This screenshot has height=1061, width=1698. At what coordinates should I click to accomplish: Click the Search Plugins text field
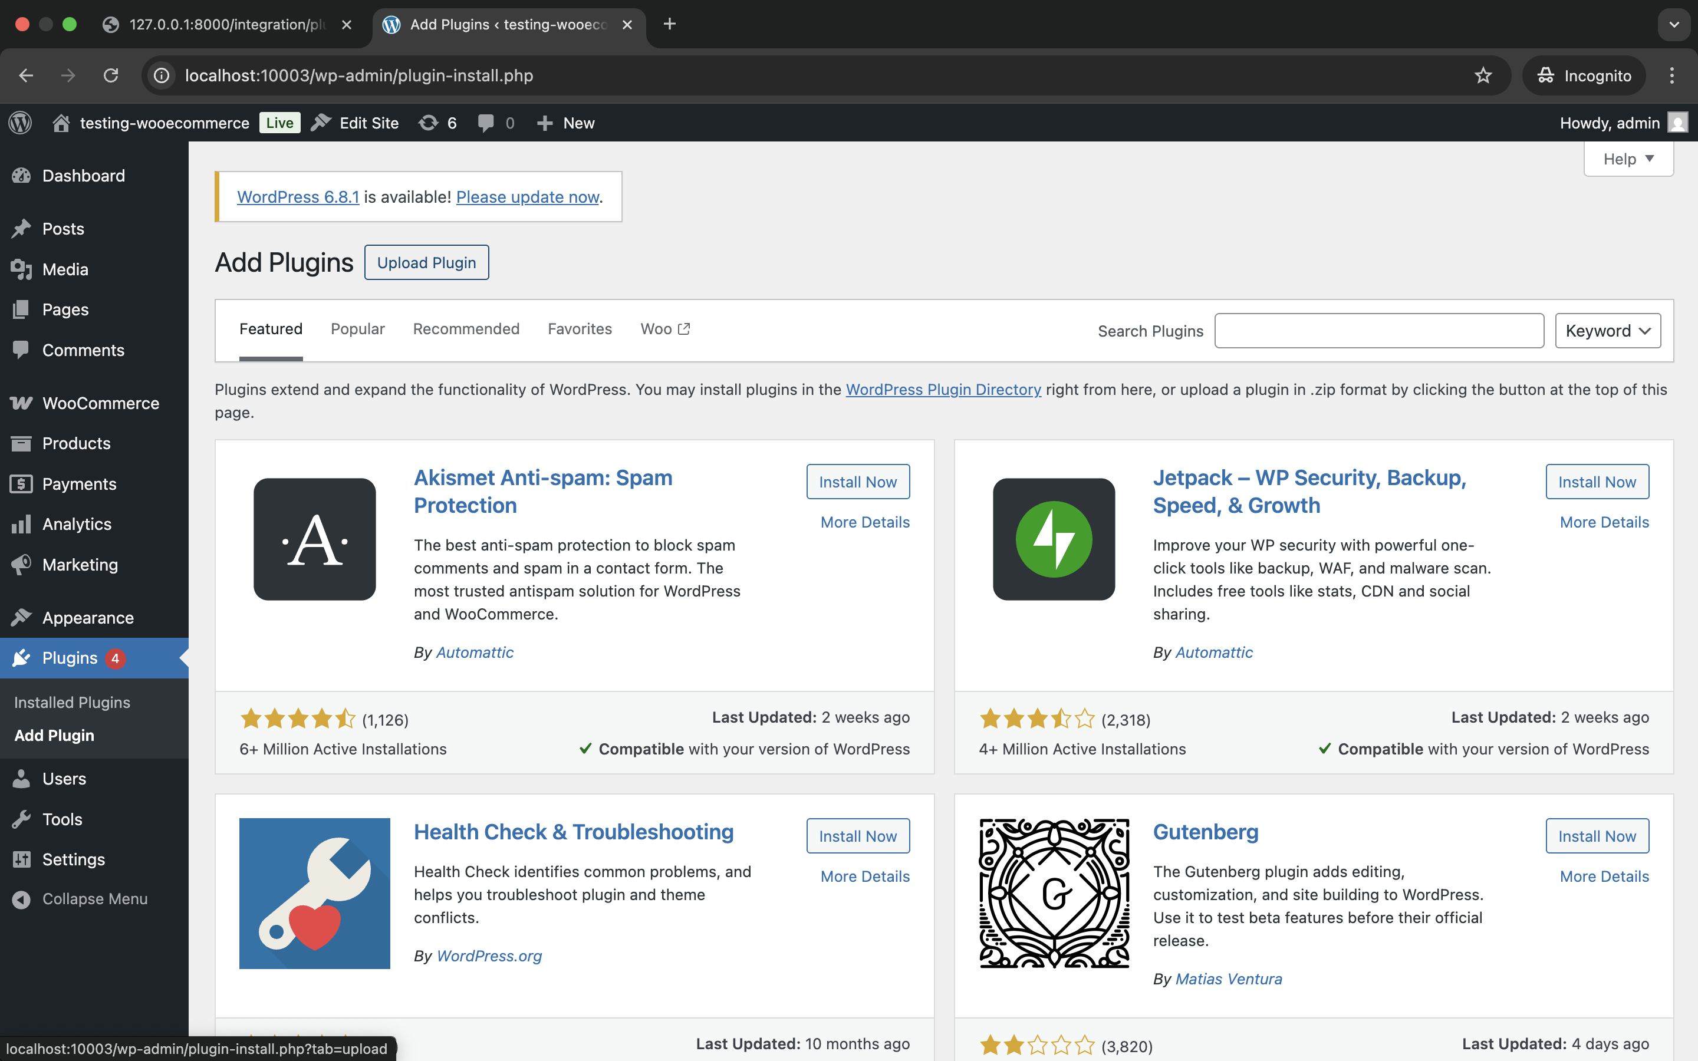coord(1379,331)
